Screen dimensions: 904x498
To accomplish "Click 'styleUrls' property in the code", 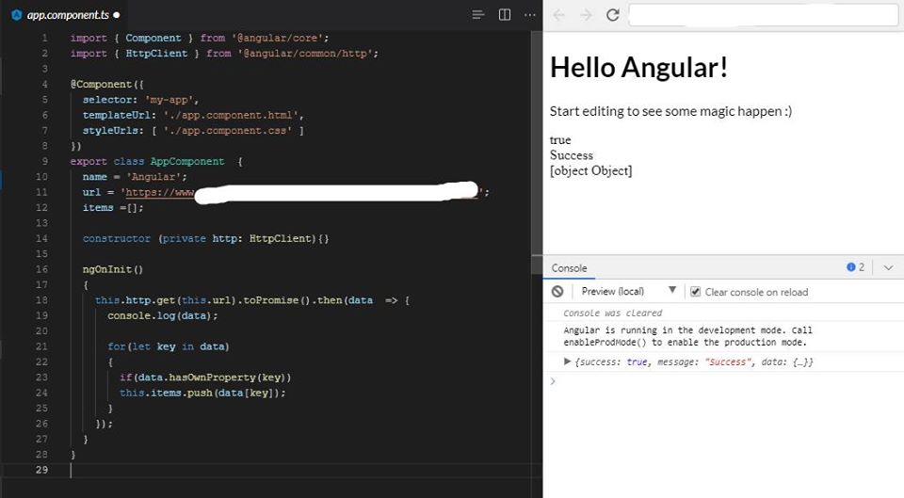I will (110, 130).
